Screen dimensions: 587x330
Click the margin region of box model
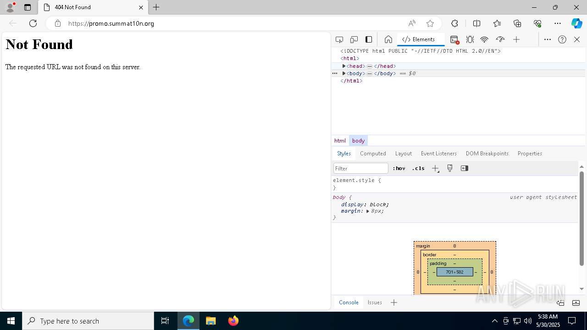(423, 246)
